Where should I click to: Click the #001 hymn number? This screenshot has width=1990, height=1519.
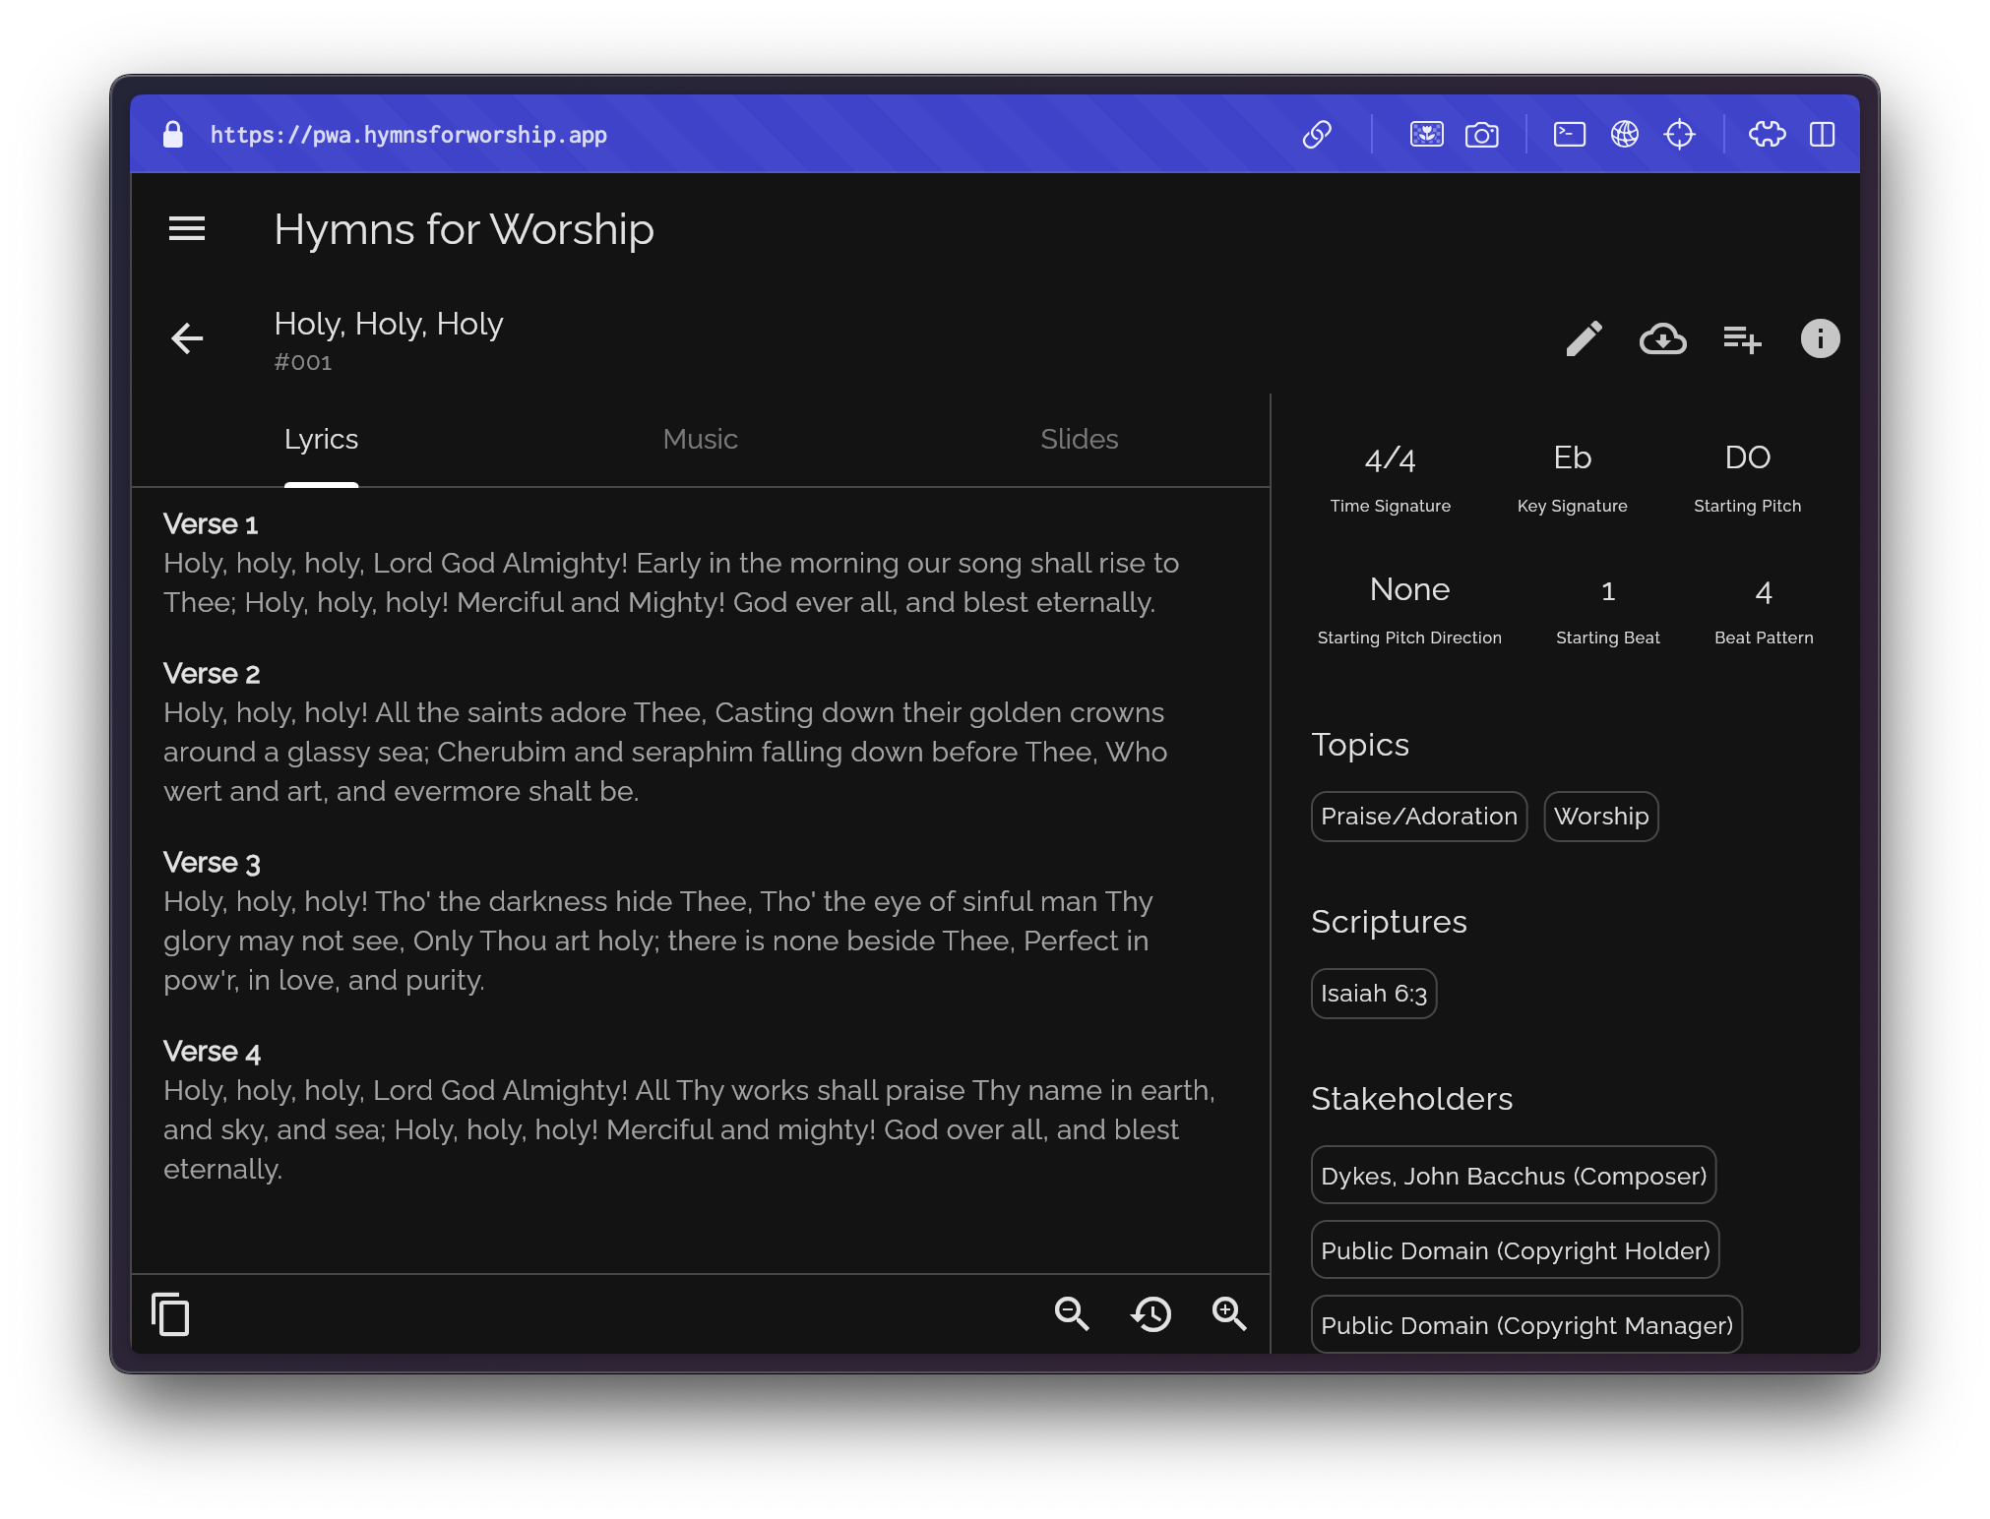[x=303, y=363]
